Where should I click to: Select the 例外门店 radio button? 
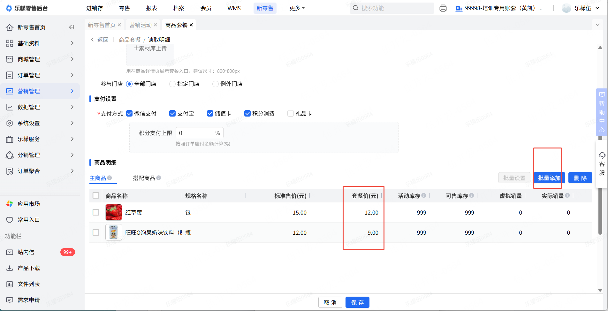tap(216, 84)
